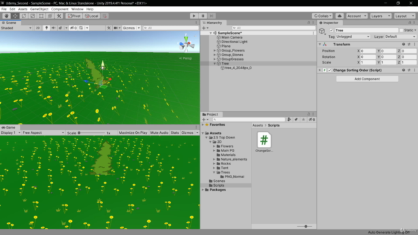
Task: Open Layout dropdown button
Action: (405, 16)
